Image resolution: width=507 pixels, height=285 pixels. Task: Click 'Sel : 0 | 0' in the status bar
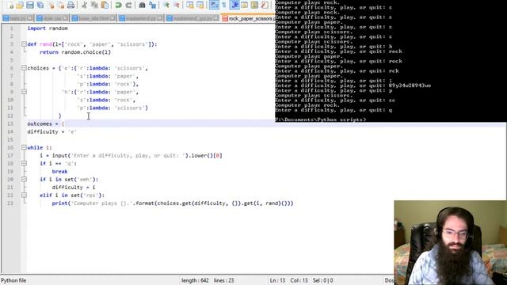click(323, 280)
